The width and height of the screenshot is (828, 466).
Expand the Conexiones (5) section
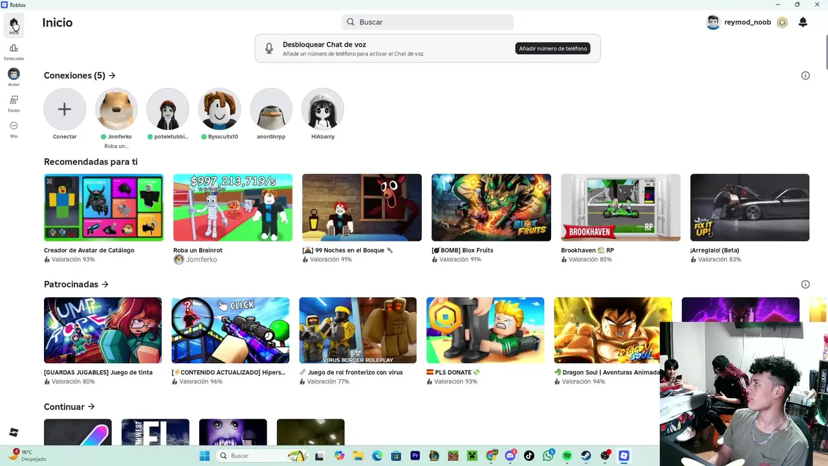tap(80, 76)
